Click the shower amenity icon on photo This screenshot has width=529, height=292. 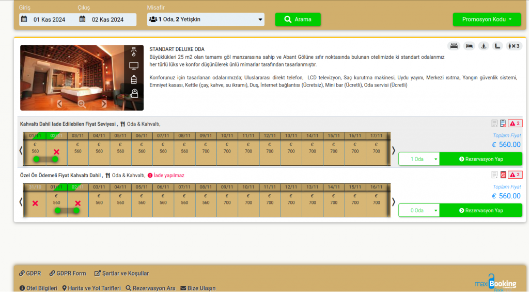coord(134,52)
